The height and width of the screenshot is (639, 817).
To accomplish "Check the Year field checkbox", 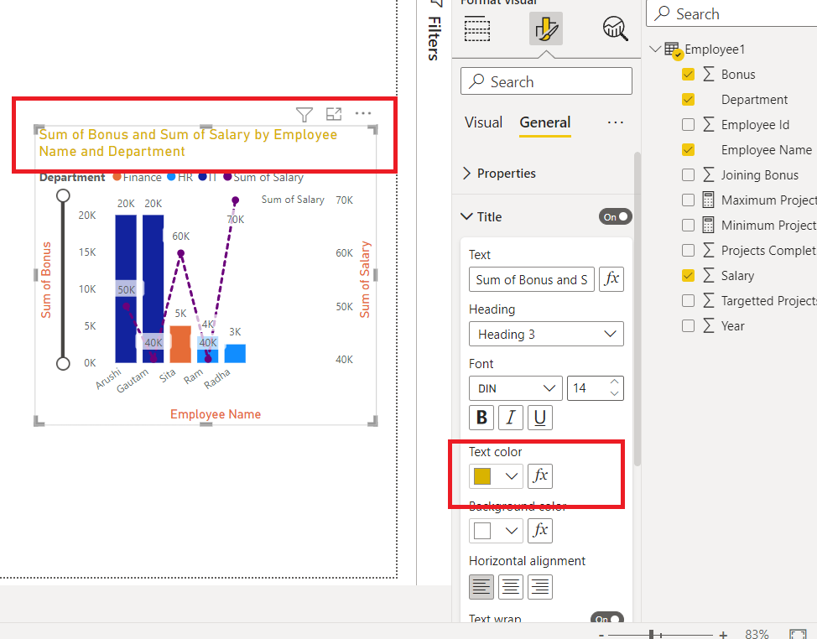I will [x=688, y=326].
